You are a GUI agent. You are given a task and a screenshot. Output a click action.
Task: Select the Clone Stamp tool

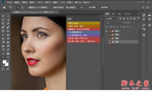click(8, 35)
